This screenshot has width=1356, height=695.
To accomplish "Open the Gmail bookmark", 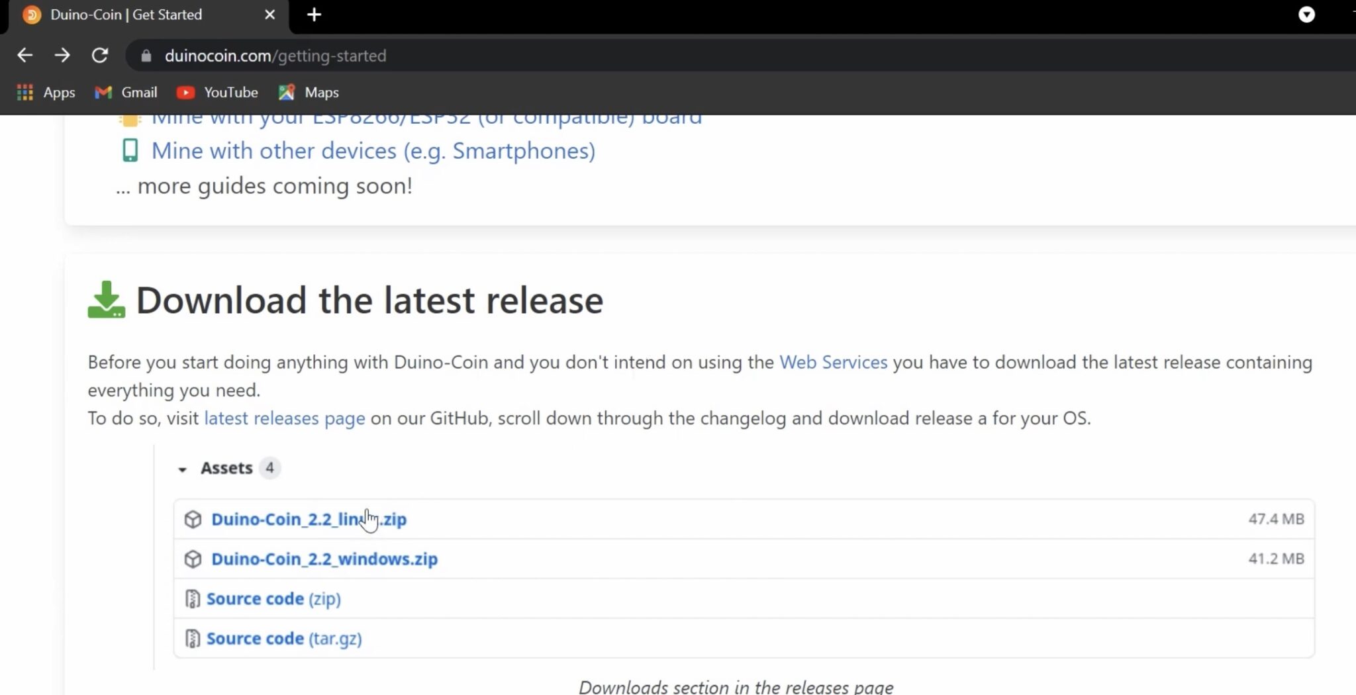I will [x=126, y=93].
